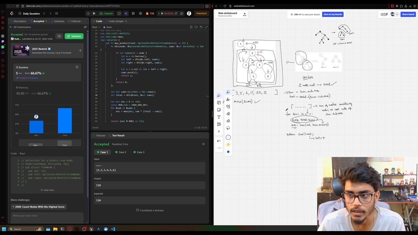Select the Case 3 test case
The height and width of the screenshot is (235, 418).
tap(139, 152)
